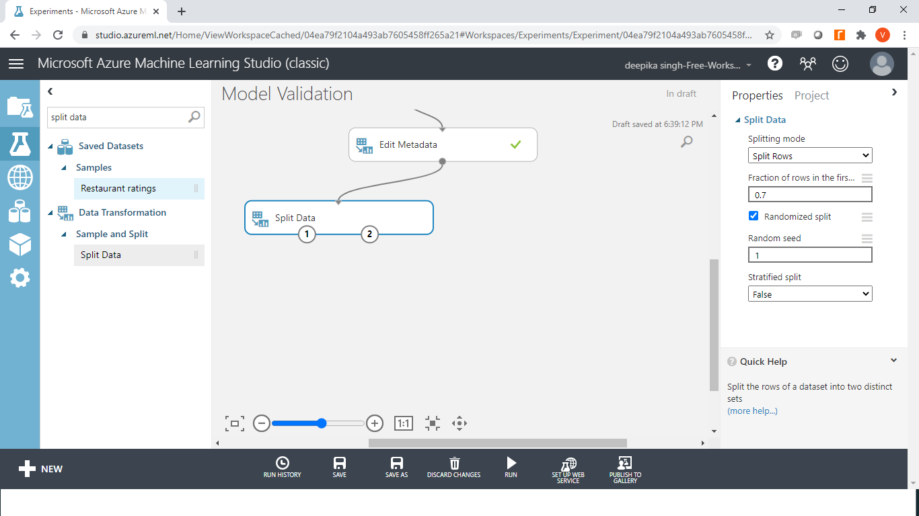Collapse the Saved Datasets tree node
This screenshot has width=919, height=516.
[50, 146]
